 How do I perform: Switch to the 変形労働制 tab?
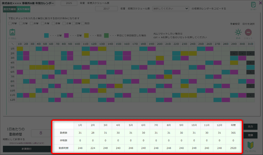[x=23, y=9]
